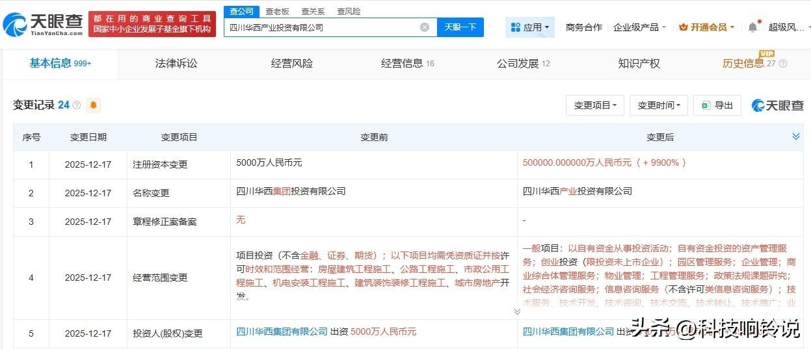The image size is (811, 349).
Task: Click the 变更前 column header
Action: tap(374, 137)
